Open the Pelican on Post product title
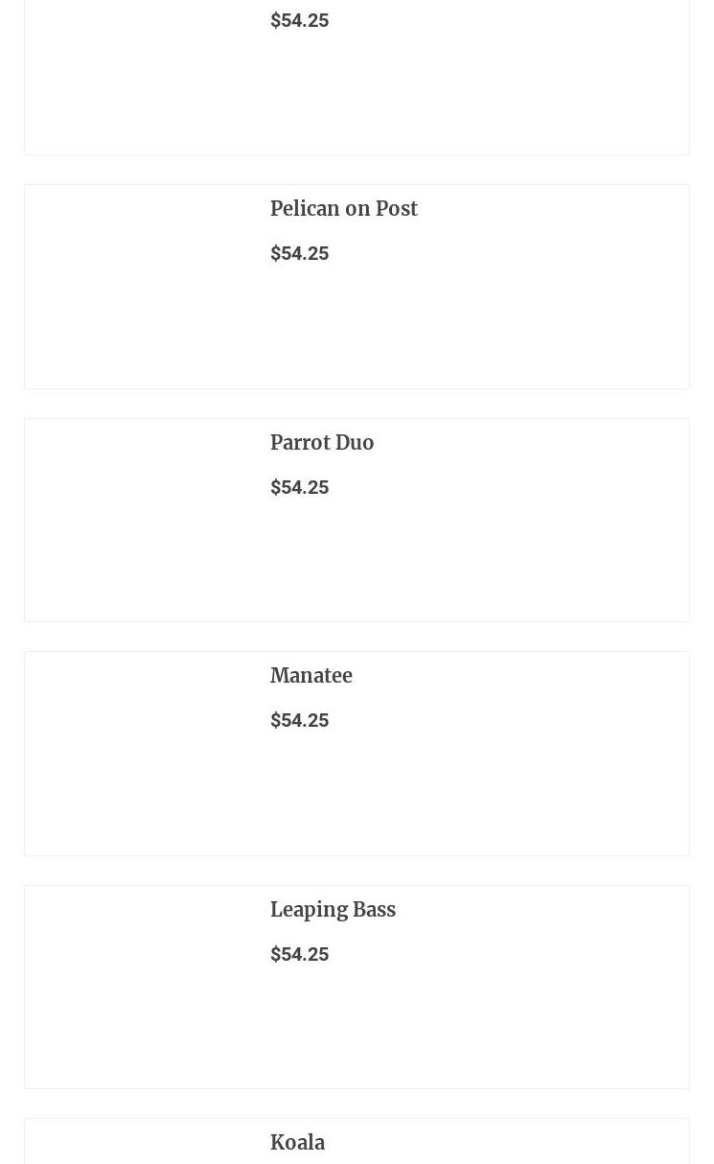Image resolution: width=714 pixels, height=1164 pixels. (343, 209)
